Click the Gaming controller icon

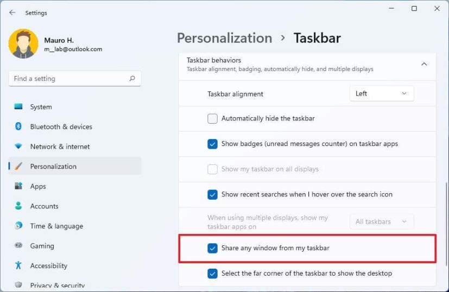18,245
